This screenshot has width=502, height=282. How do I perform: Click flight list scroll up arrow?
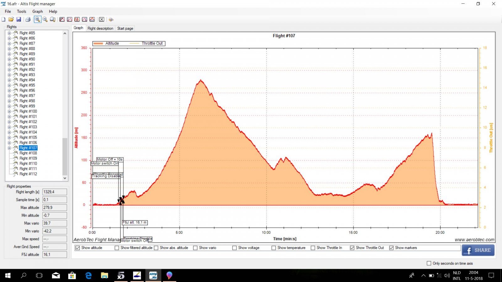tap(65, 33)
